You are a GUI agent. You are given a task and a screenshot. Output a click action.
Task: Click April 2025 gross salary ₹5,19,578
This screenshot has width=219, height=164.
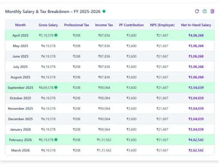[x=46, y=35]
